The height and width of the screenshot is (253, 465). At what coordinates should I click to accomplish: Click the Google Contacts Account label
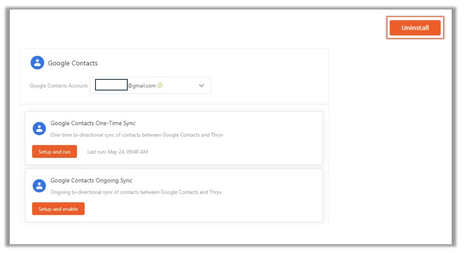(59, 85)
